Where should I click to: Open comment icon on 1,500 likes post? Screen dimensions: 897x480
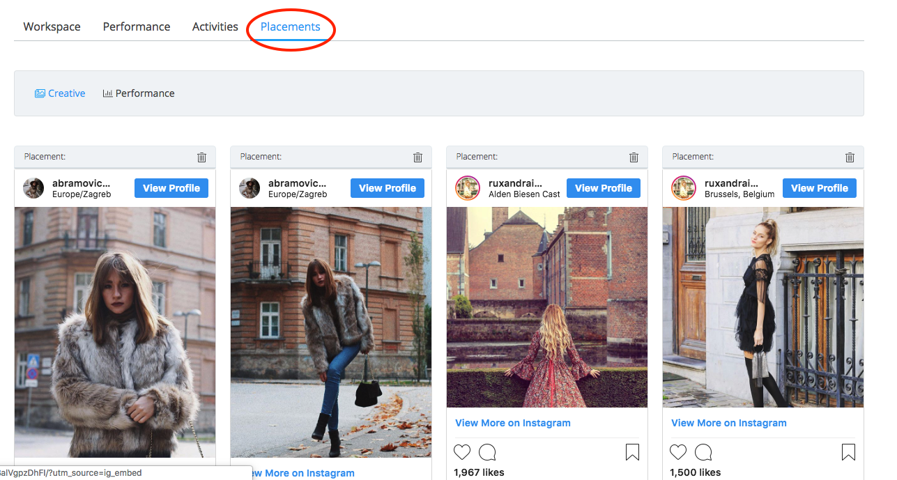[x=703, y=452]
